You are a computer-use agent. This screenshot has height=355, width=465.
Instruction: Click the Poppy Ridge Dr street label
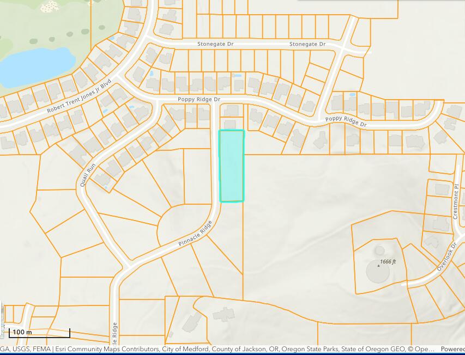pos(200,100)
